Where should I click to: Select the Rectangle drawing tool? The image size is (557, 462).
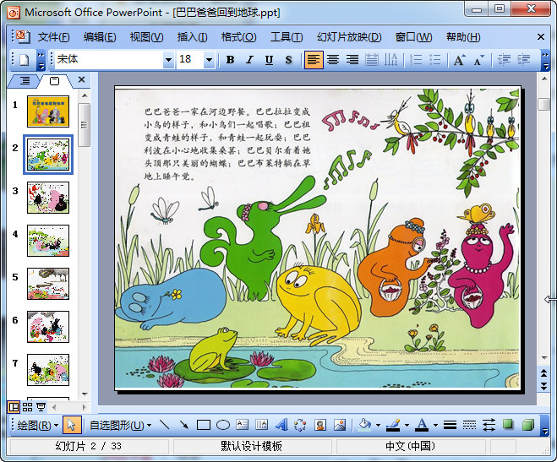coord(203,425)
